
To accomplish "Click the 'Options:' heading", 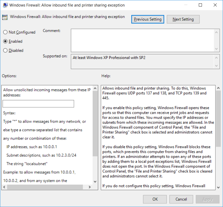I will click(9, 76).
